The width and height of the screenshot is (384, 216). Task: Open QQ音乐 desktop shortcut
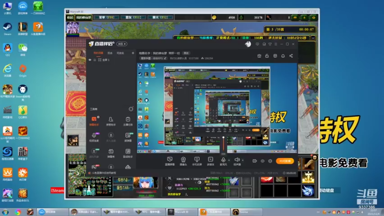coord(23,112)
